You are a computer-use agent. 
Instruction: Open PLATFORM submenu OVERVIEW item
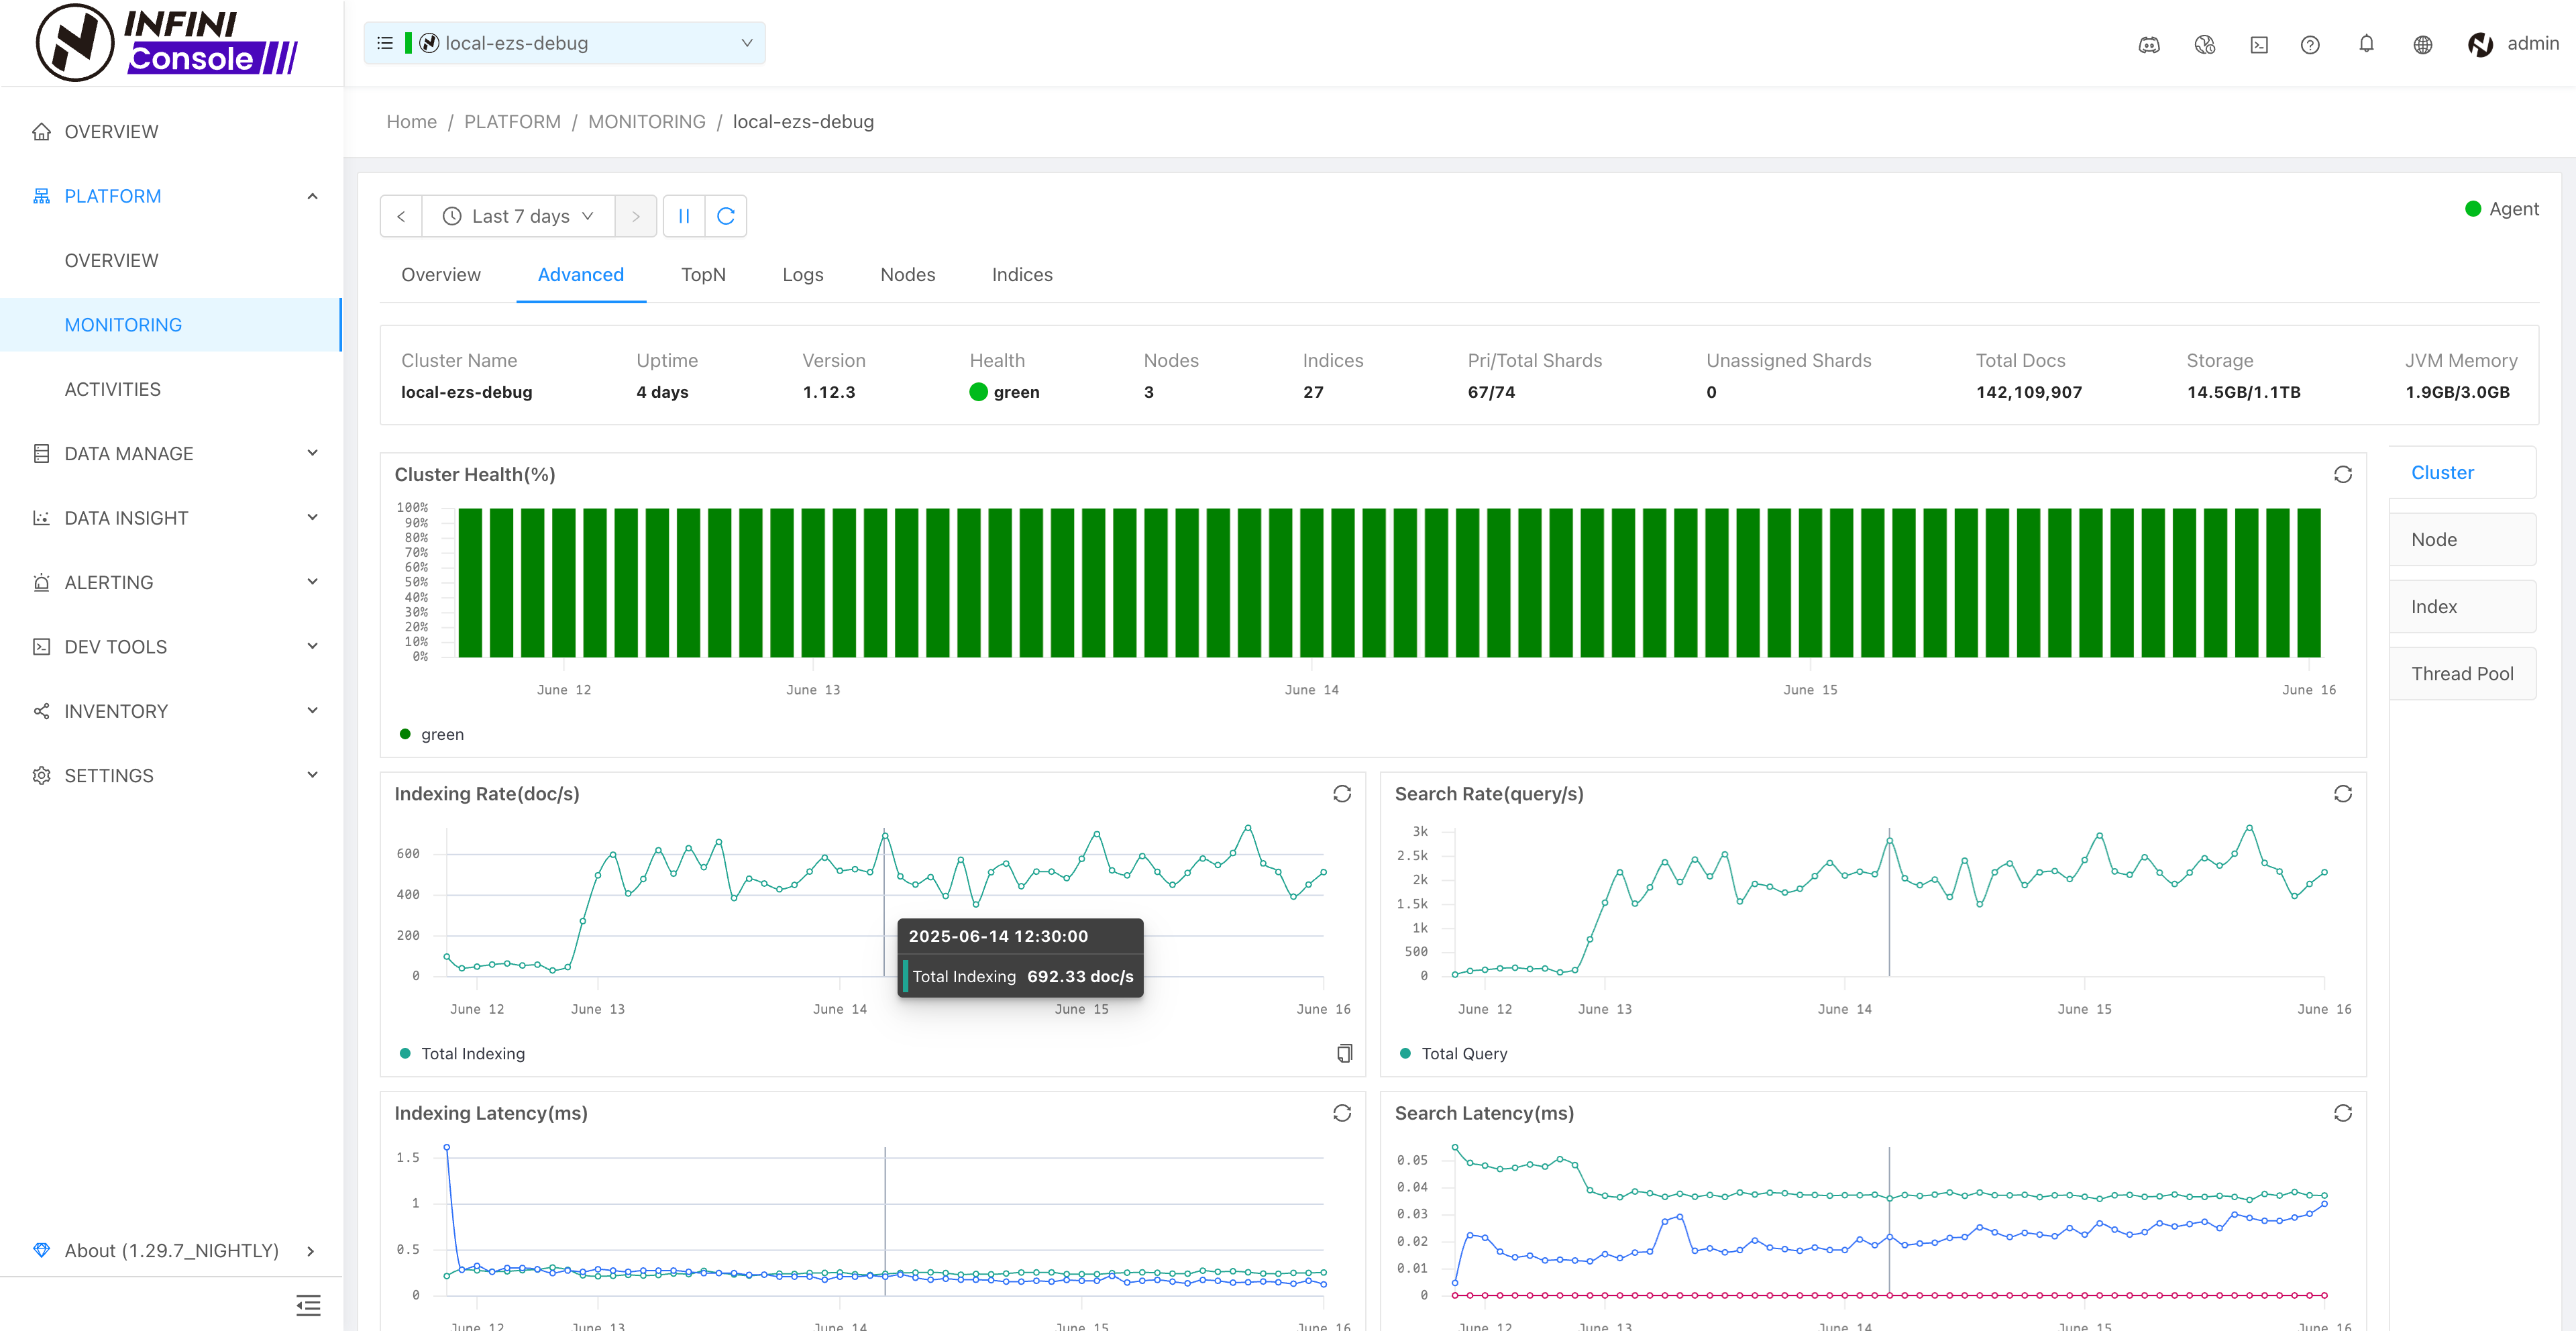[x=171, y=261]
